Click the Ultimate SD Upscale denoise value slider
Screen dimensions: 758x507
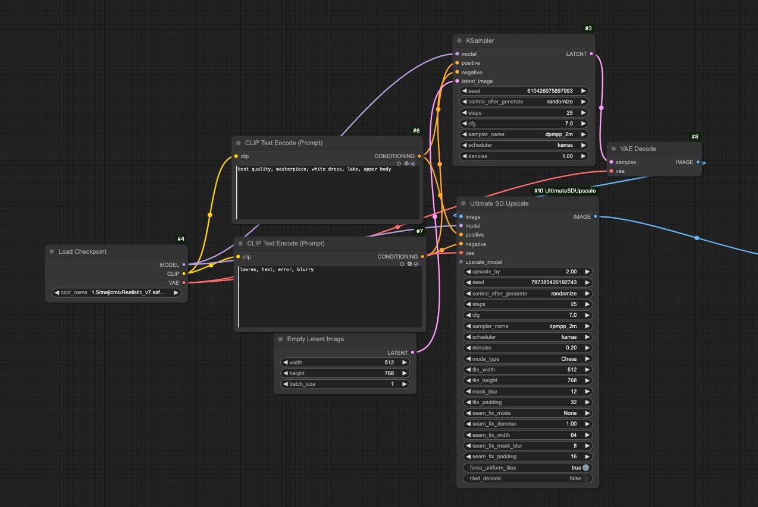click(527, 348)
